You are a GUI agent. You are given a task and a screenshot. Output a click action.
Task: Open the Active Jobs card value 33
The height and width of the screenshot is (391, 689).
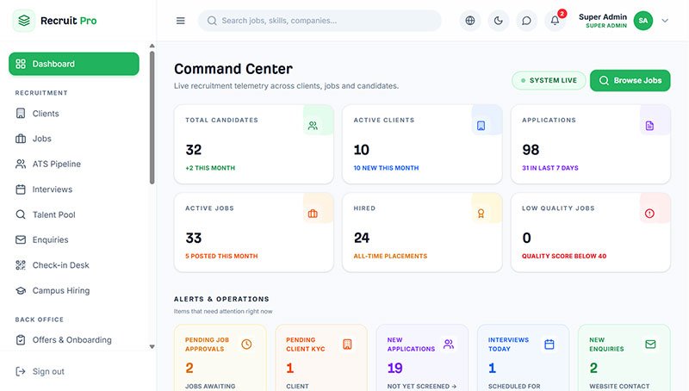[193, 238]
